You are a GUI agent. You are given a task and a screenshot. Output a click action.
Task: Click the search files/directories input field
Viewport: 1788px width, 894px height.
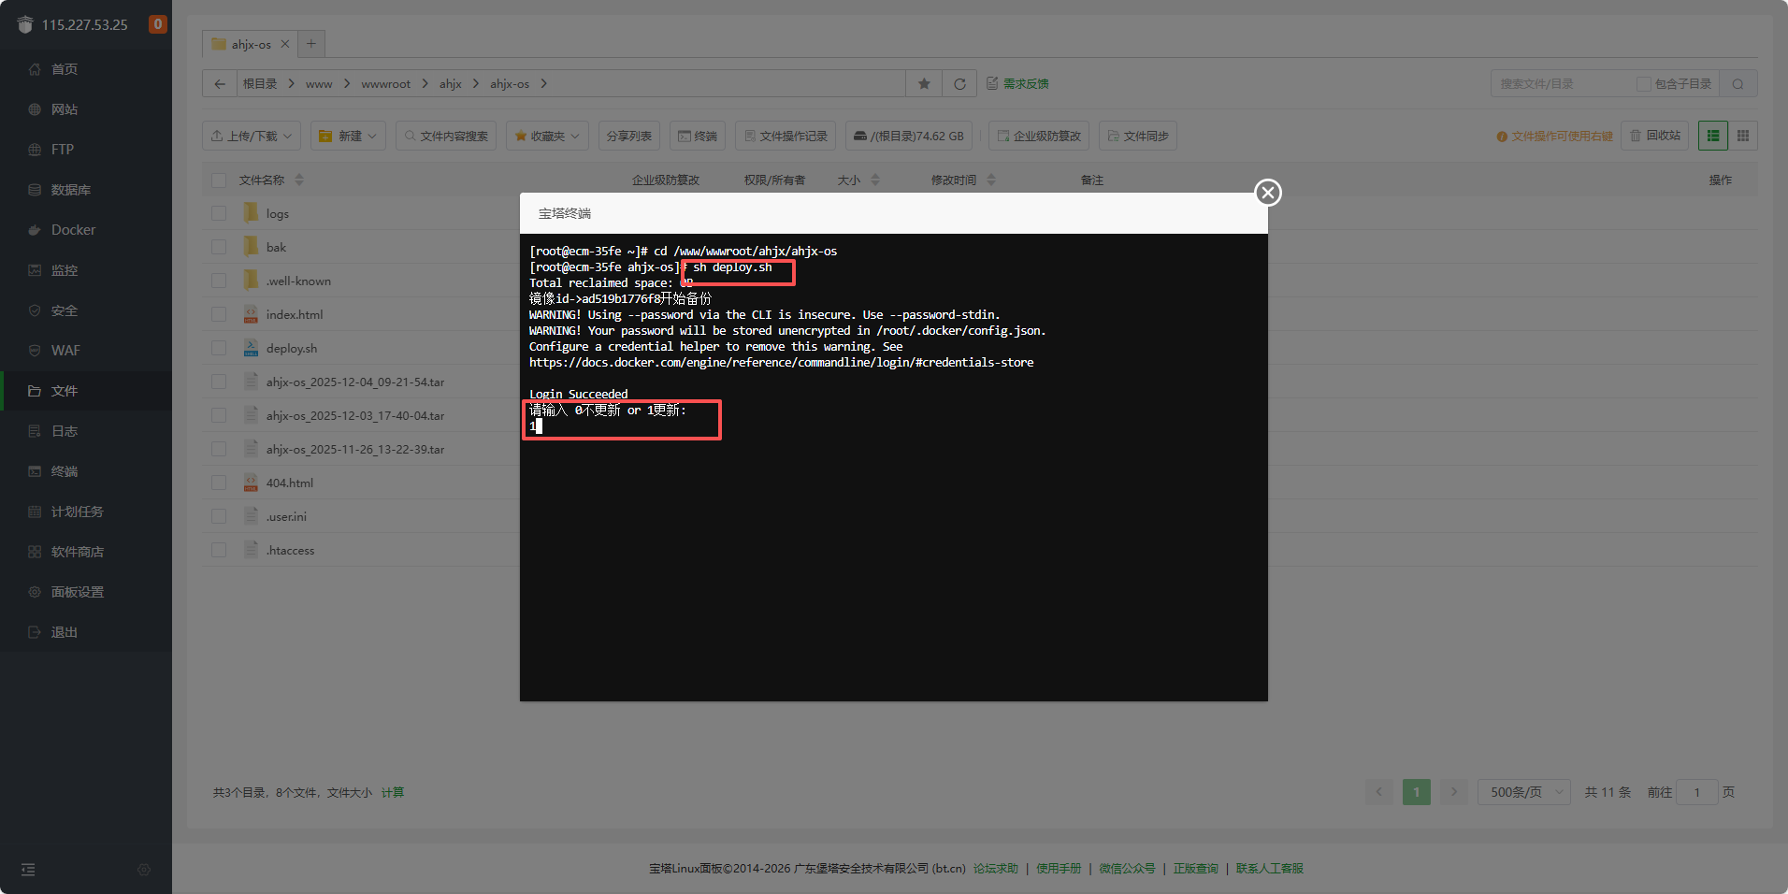click(x=1562, y=84)
